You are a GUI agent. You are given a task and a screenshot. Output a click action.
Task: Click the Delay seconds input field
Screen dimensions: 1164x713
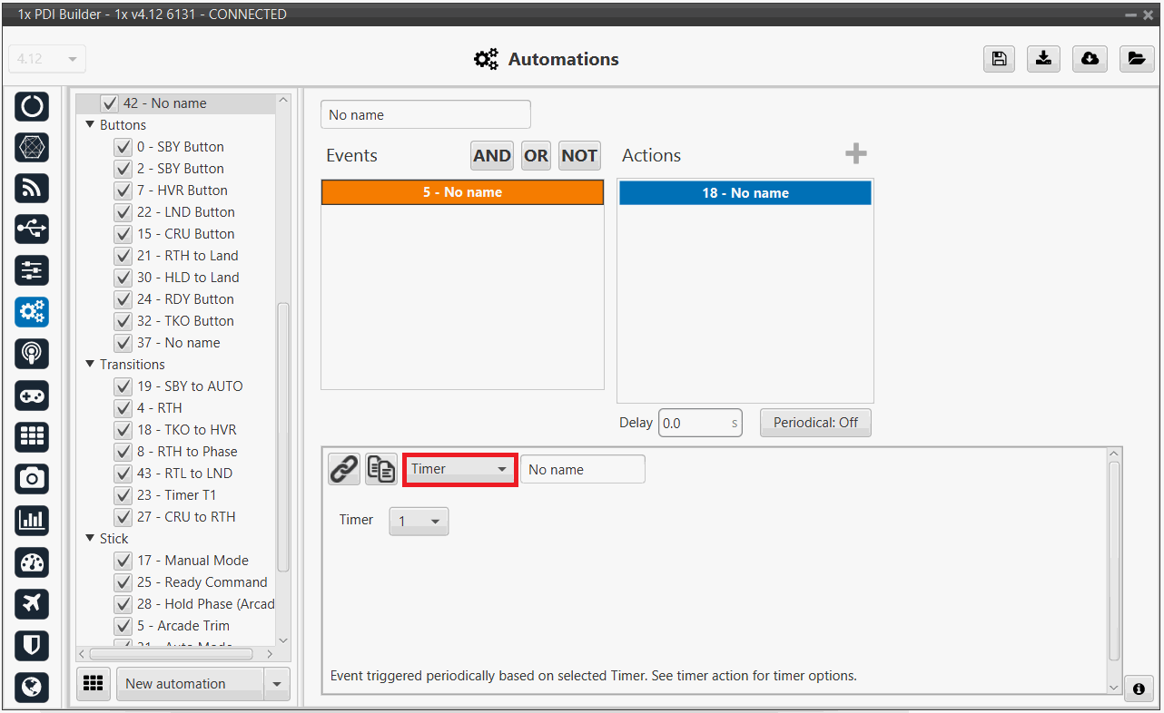point(695,424)
